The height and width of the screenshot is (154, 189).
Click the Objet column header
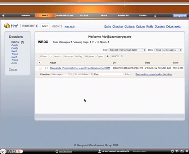pos(53,63)
